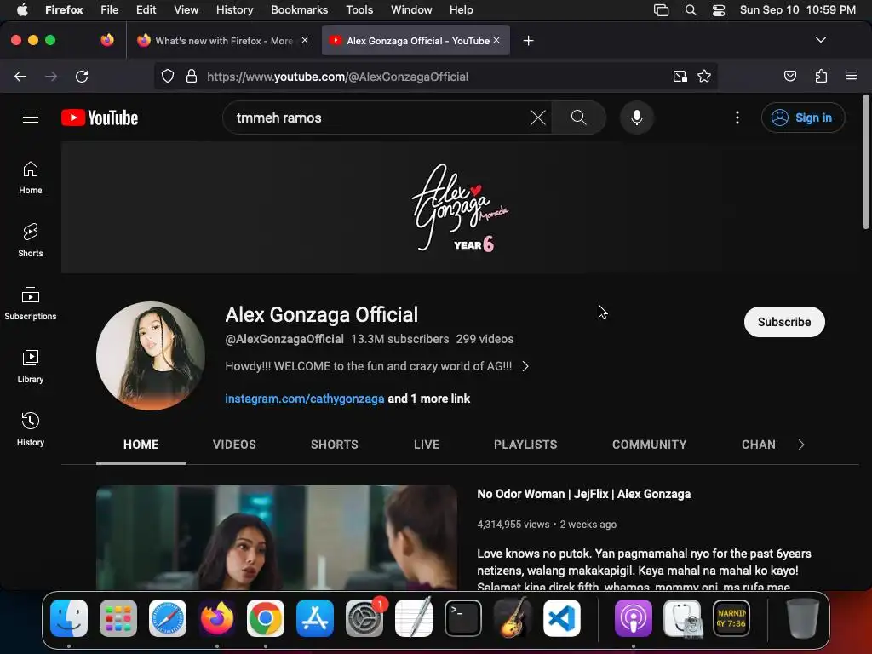Open YouTube settings three-dot menu
The image size is (872, 654).
[x=737, y=118]
